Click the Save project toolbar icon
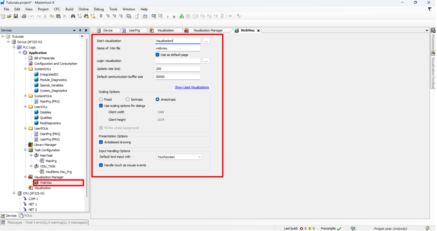 [x=16, y=16]
